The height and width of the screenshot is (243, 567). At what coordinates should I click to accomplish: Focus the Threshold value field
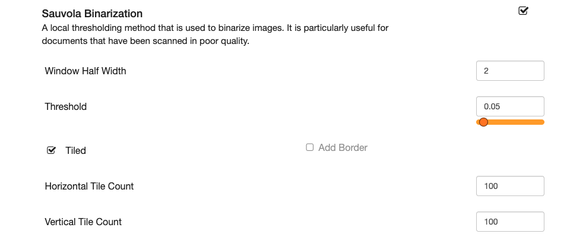tap(510, 107)
